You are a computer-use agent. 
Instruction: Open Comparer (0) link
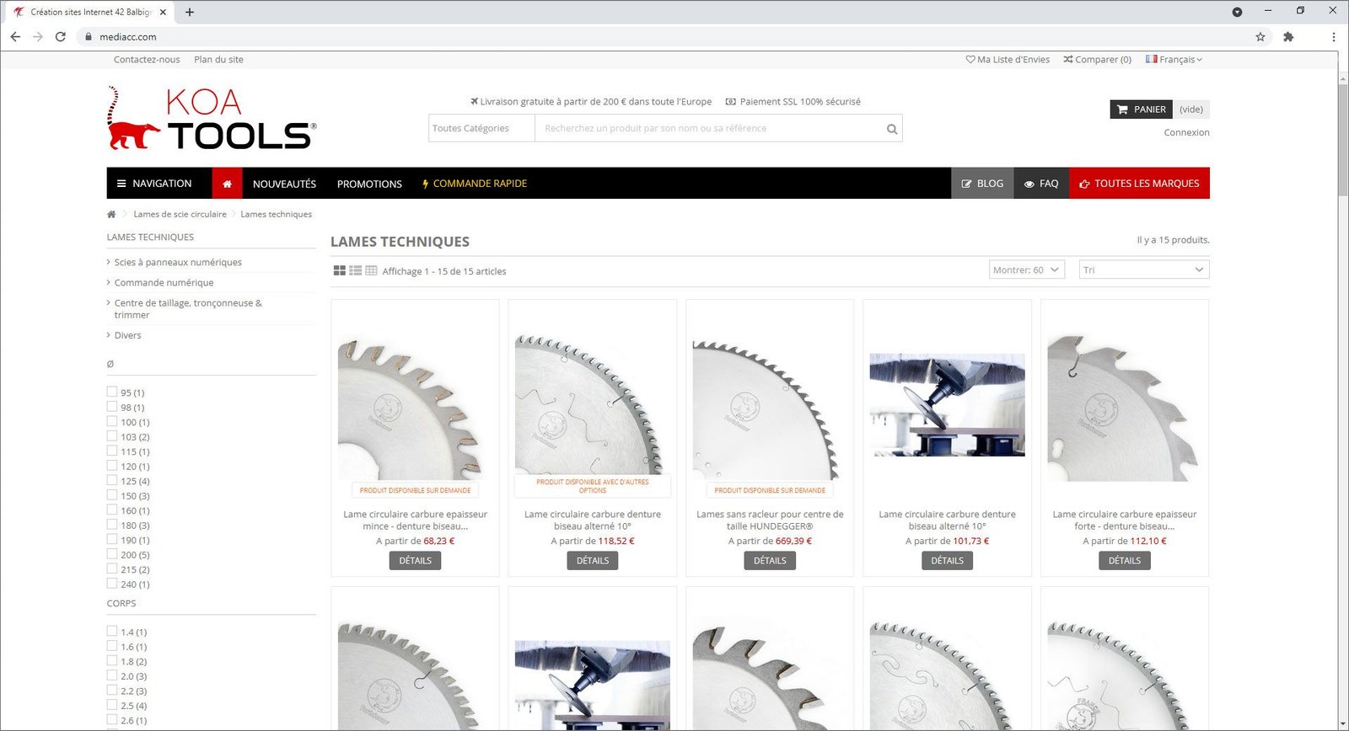[1097, 60]
